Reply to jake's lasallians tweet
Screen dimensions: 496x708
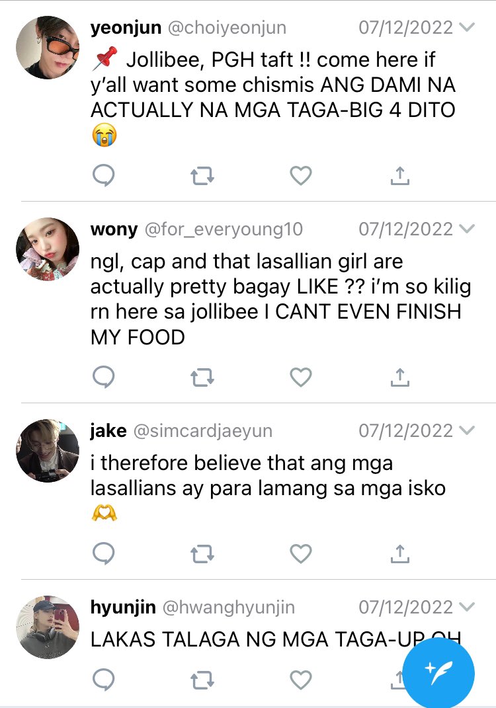click(x=103, y=553)
